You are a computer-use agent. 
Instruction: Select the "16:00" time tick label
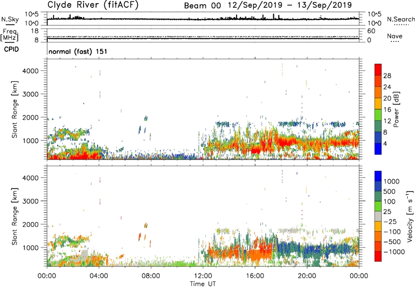coord(255,276)
